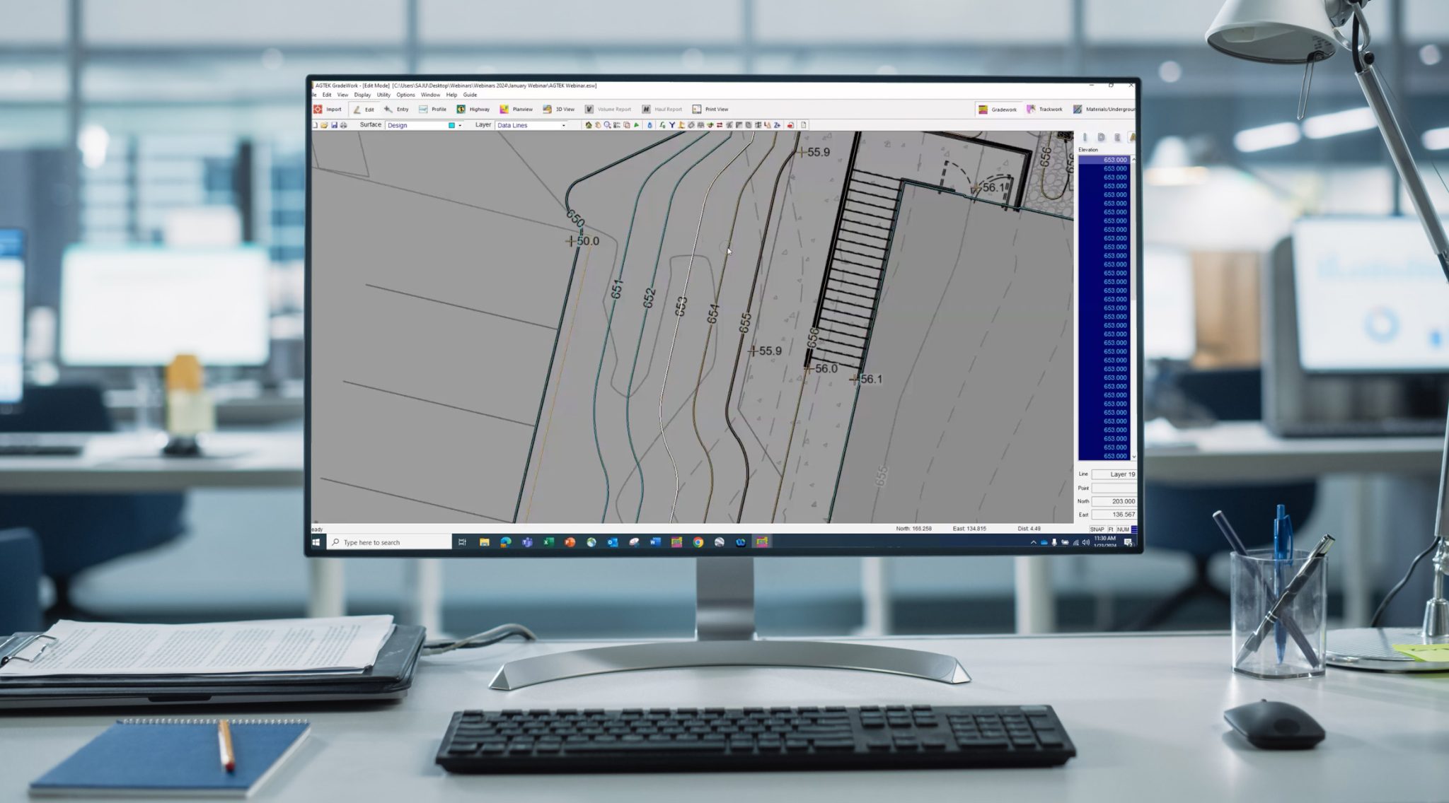Click the red car icon in toolbar
The height and width of the screenshot is (803, 1449).
click(790, 125)
